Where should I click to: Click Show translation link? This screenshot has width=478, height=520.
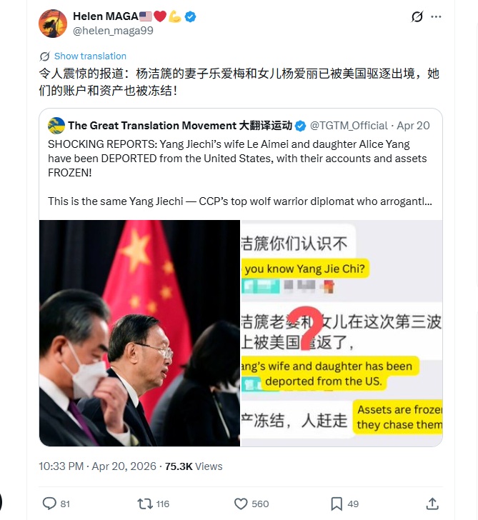90,56
